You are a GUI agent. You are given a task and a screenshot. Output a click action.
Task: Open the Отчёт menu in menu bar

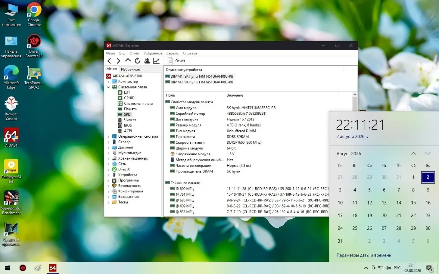pos(134,53)
